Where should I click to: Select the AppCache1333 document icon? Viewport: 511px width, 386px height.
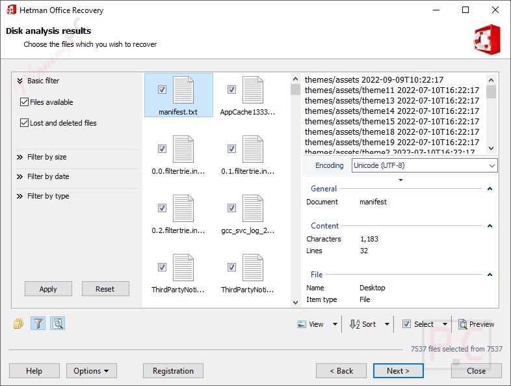252,90
